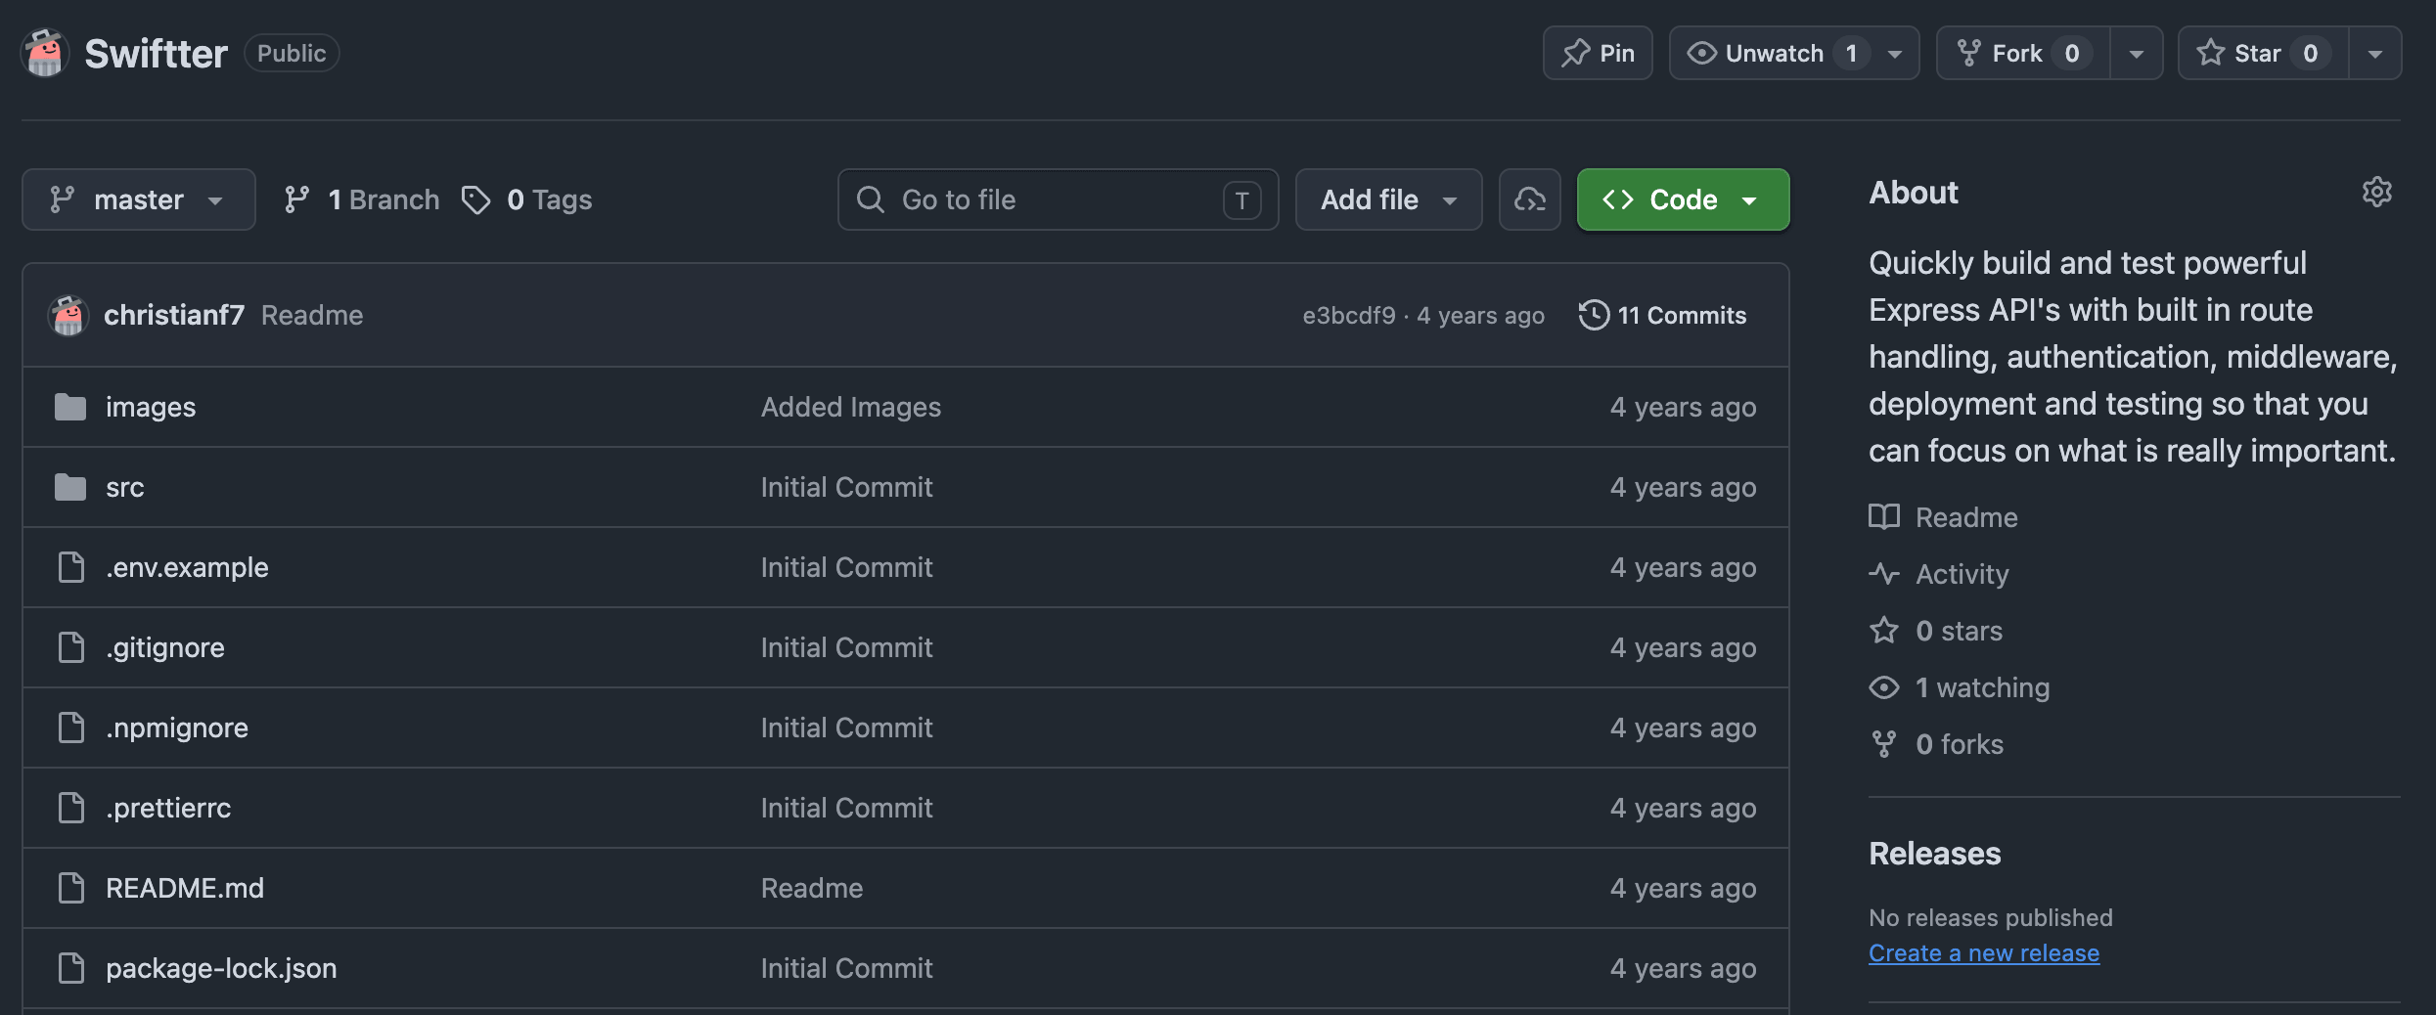This screenshot has width=2436, height=1015.
Task: Click the pulse icon beside Activity
Action: click(1884, 574)
